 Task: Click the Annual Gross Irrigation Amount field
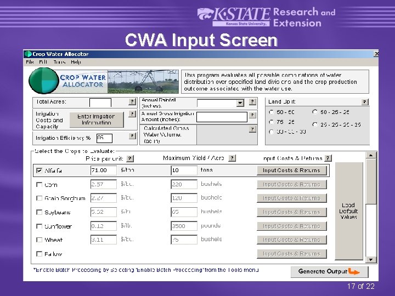point(222,117)
